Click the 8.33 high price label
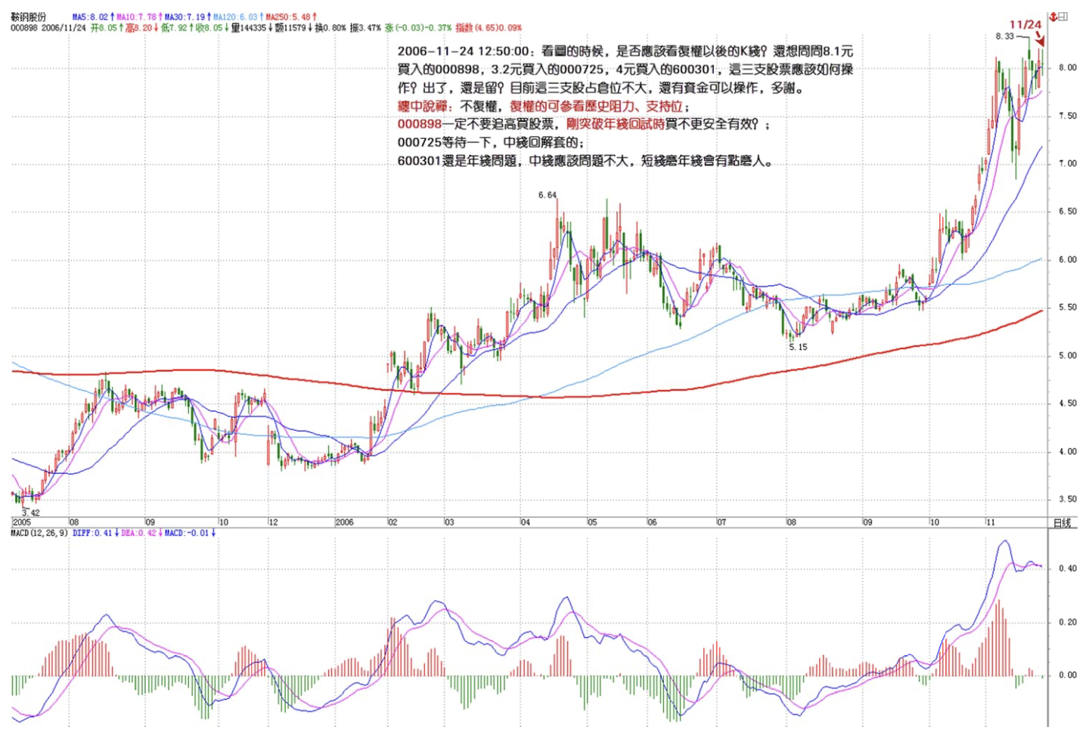 click(1004, 36)
